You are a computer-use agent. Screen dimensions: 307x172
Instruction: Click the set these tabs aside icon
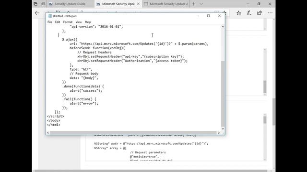(43, 4)
